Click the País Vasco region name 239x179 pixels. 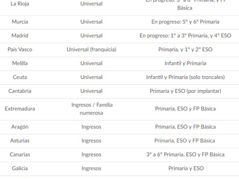tap(20, 50)
